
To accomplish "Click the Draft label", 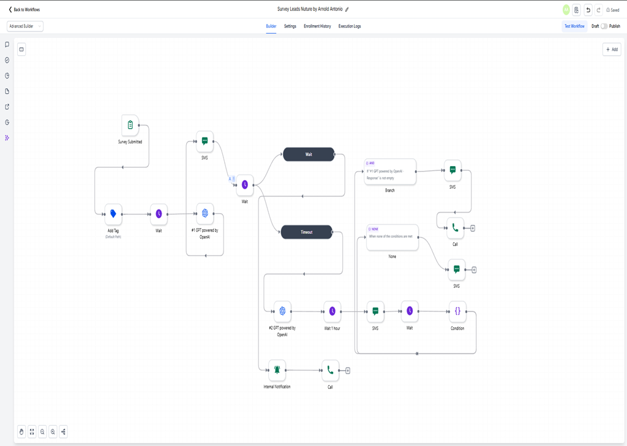I will click(595, 26).
